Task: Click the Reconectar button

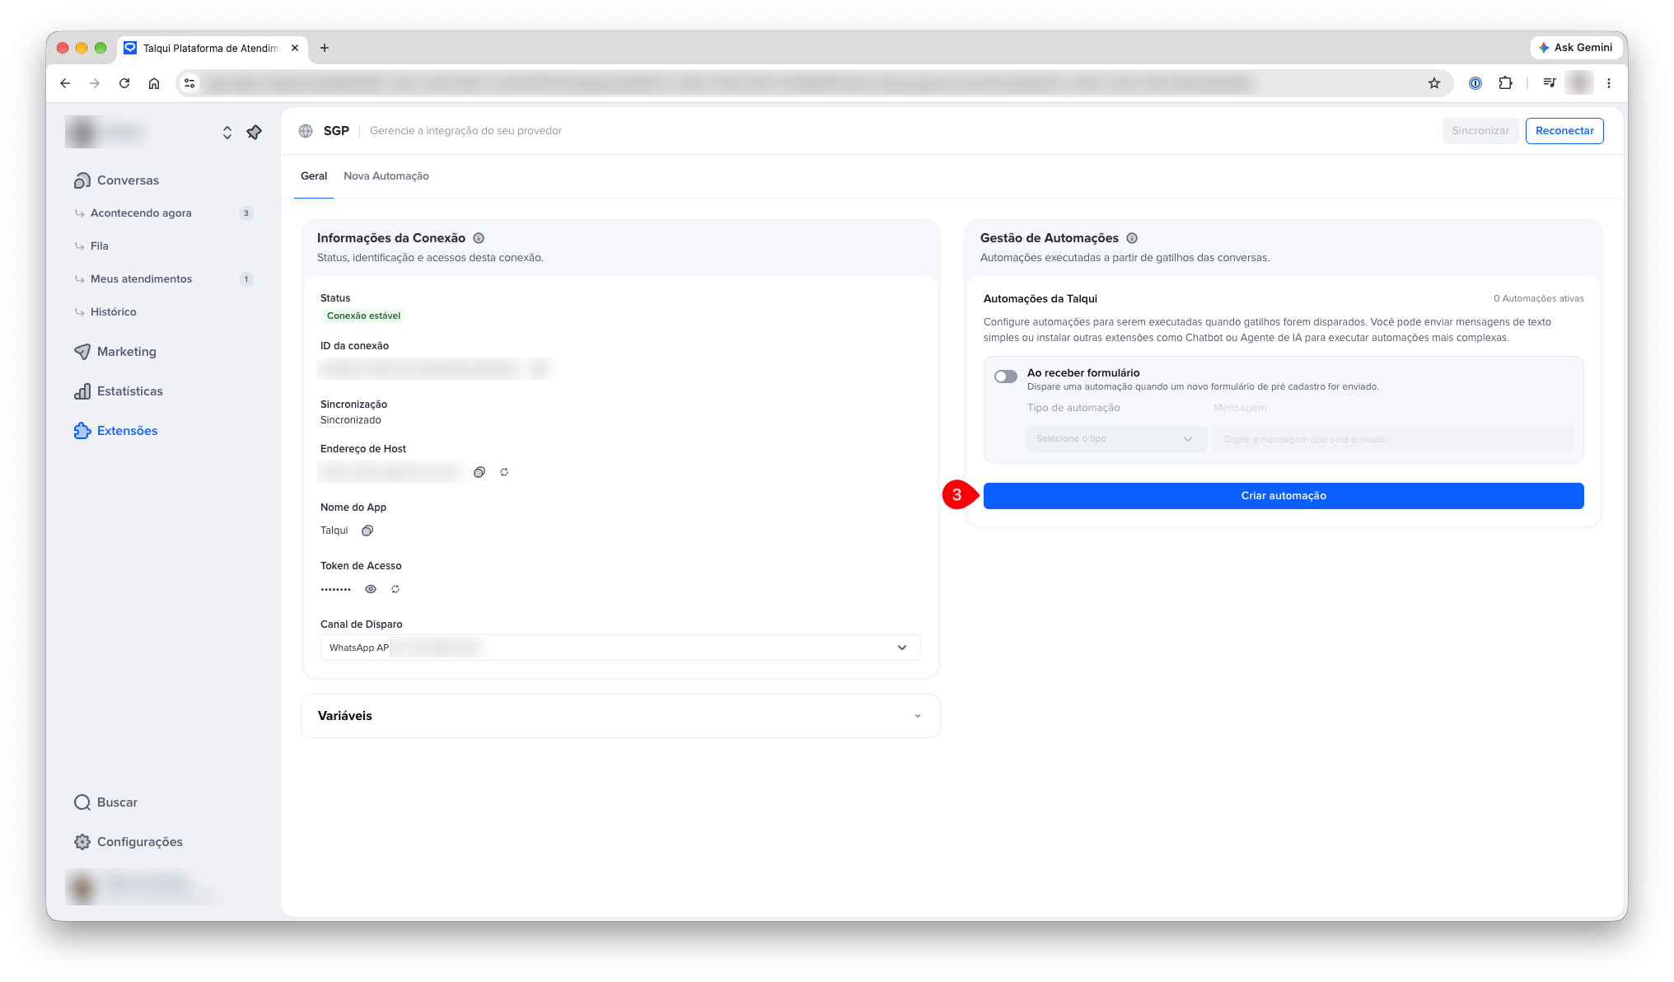Action: (1564, 131)
